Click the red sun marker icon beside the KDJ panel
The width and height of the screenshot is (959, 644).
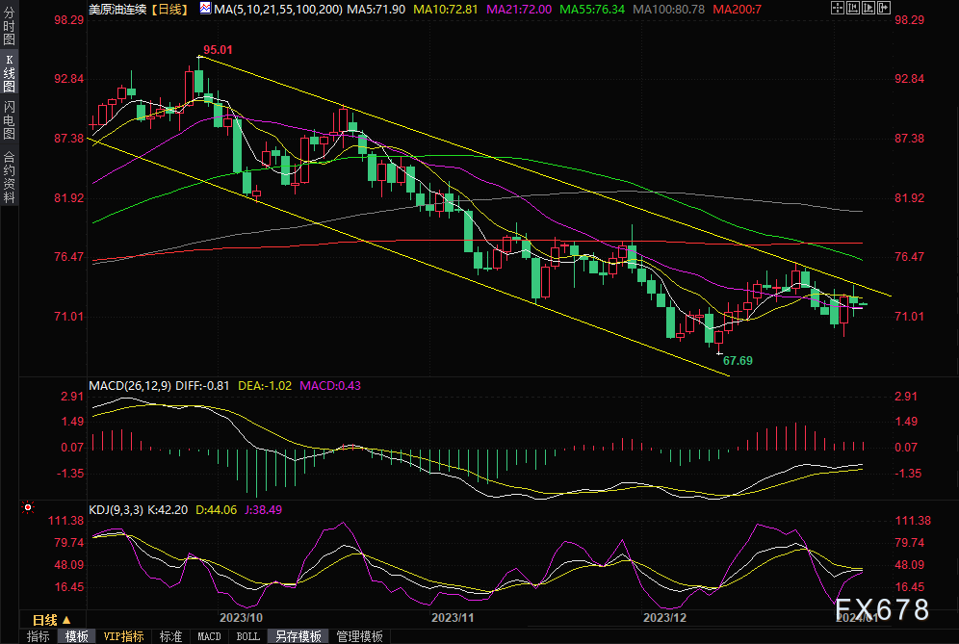point(28,507)
